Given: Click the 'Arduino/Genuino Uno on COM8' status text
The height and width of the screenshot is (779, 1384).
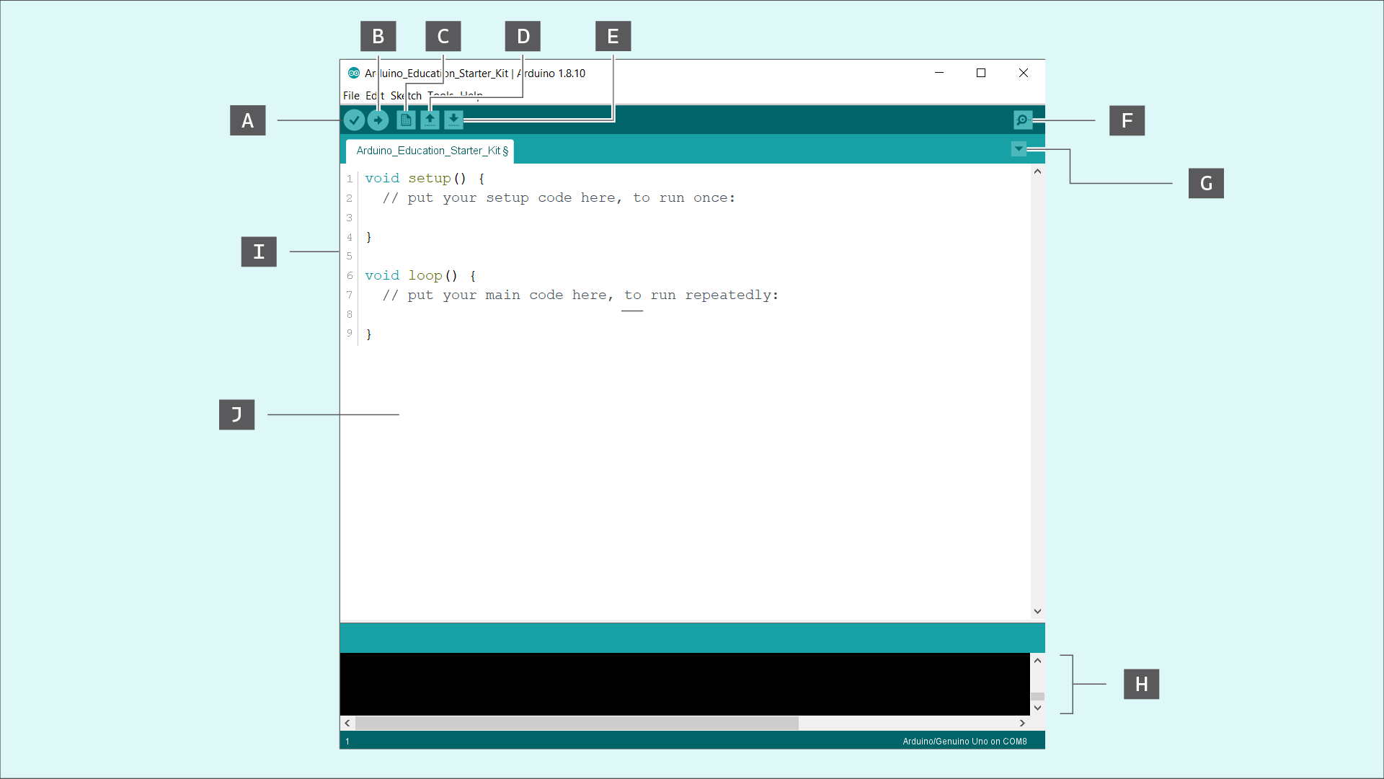Looking at the screenshot, I should point(964,742).
